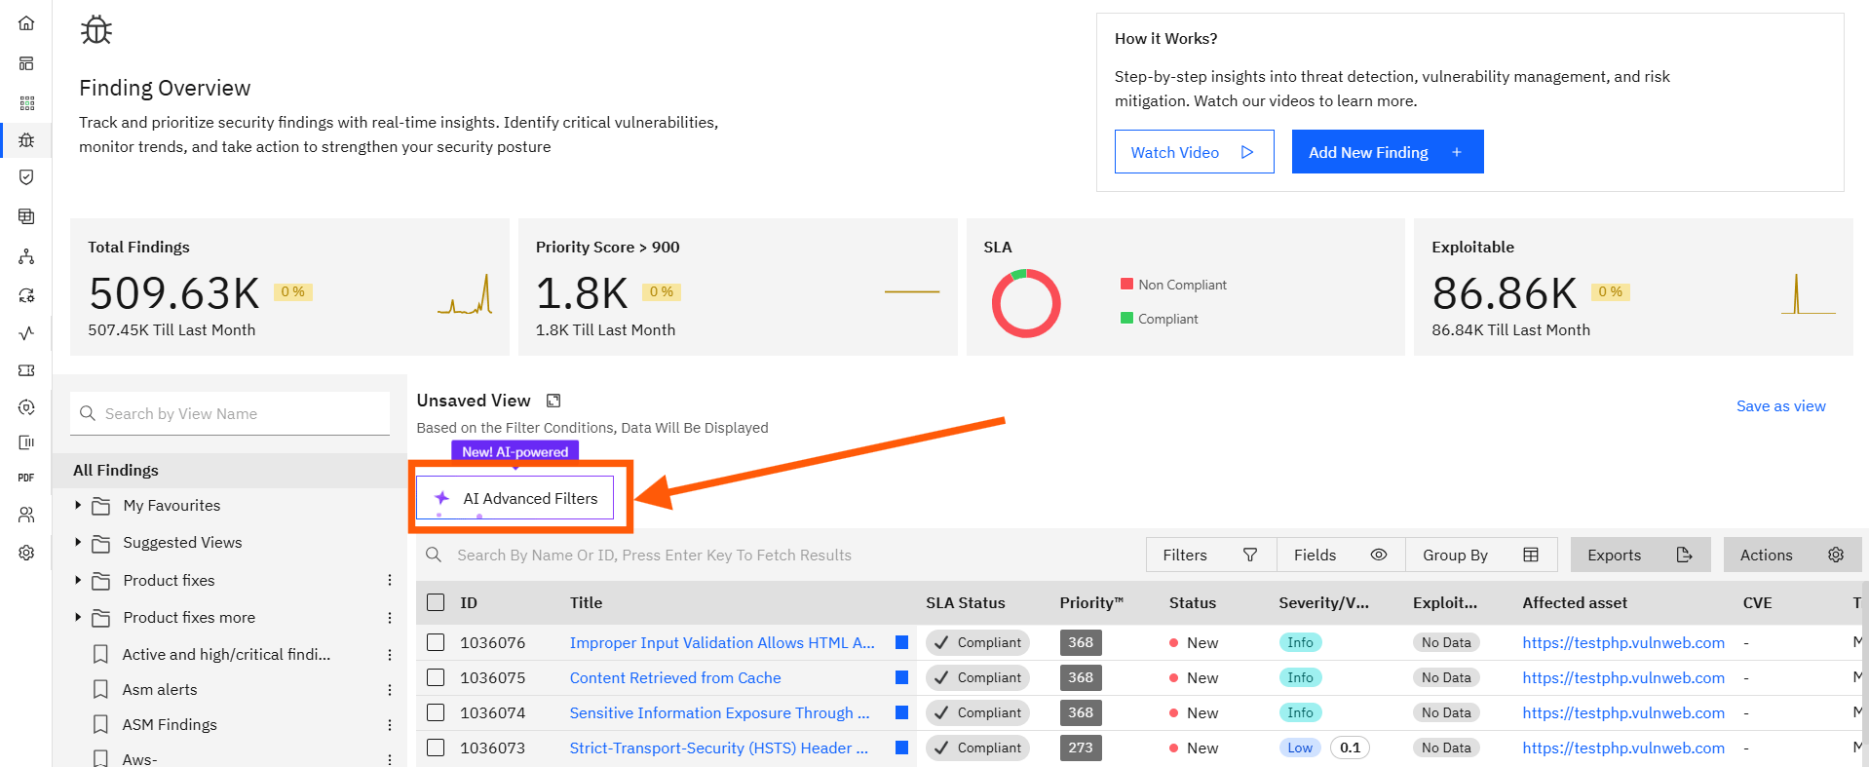Click Add New Finding button
The height and width of the screenshot is (767, 1869).
(x=1388, y=152)
